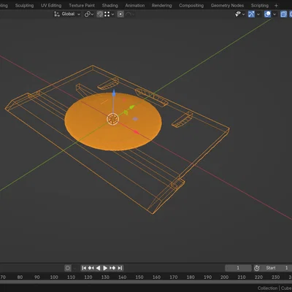Viewport: 292px width, 292px height.
Task: Toggle X-ray view icon
Action: click(x=283, y=14)
